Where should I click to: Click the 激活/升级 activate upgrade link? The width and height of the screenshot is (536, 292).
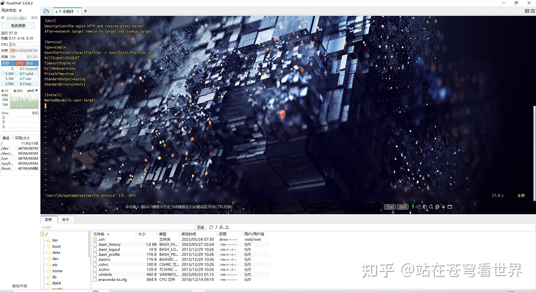tap(20, 286)
